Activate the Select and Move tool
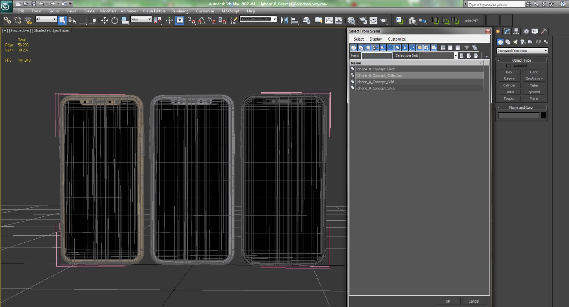This screenshot has height=307, width=569. coord(104,20)
